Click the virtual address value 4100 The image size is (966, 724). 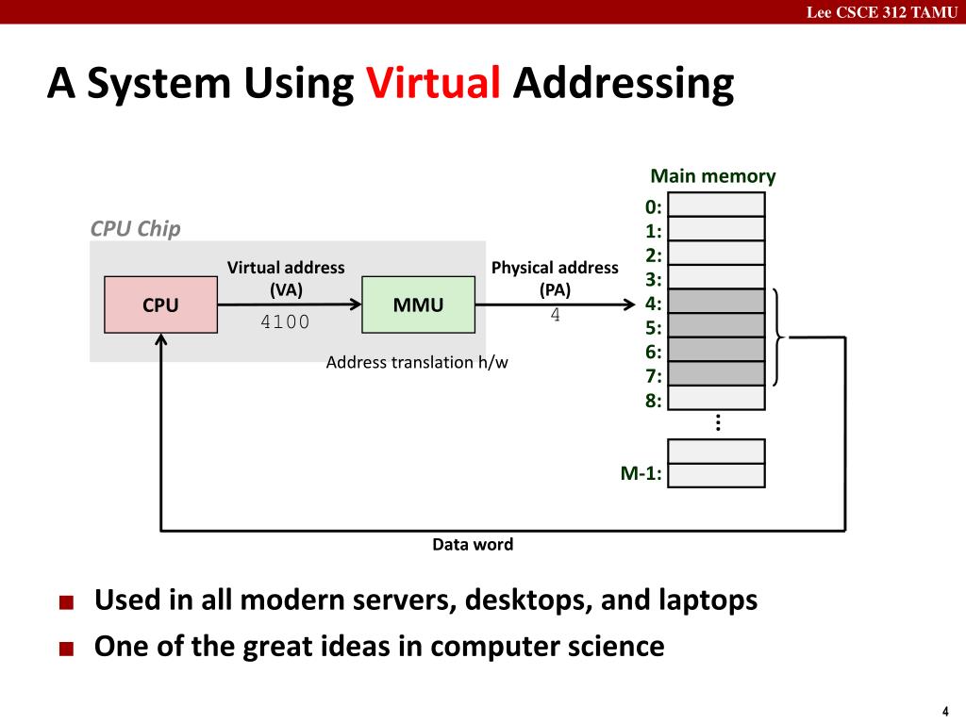285,322
